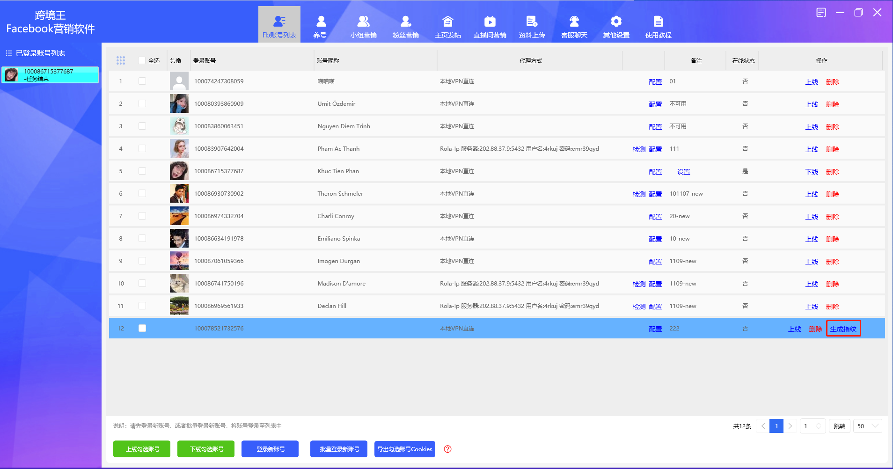Tick the 全选 select-all checkbox
The width and height of the screenshot is (893, 469).
[x=142, y=60]
